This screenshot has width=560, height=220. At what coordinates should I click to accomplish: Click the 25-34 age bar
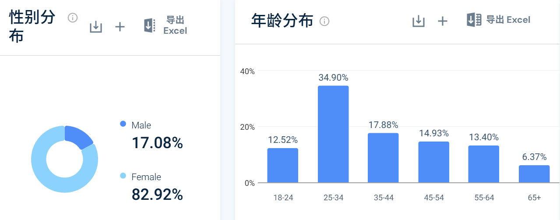pyautogui.click(x=333, y=134)
